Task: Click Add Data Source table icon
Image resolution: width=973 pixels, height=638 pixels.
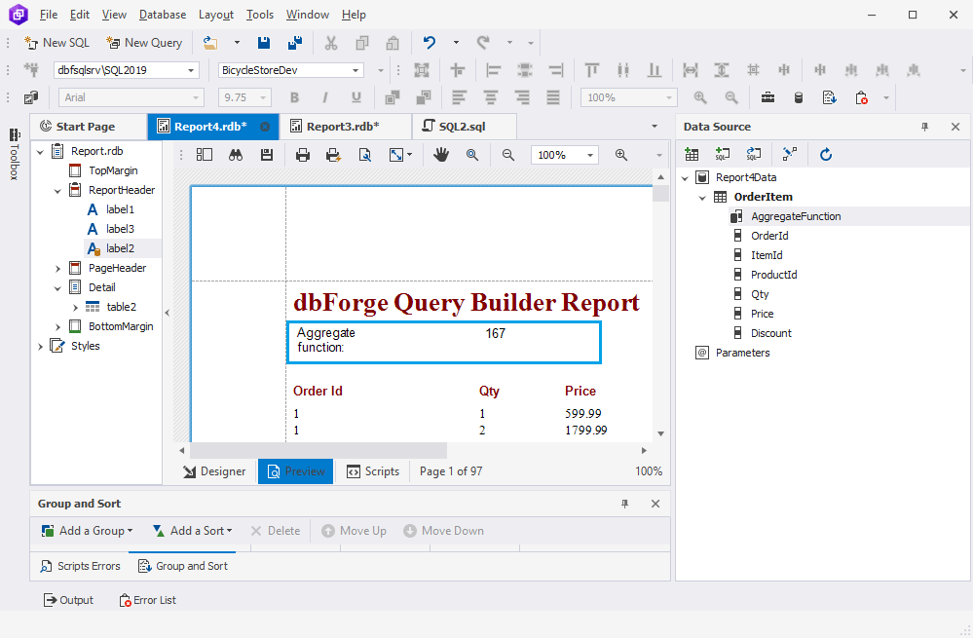Action: tap(692, 155)
